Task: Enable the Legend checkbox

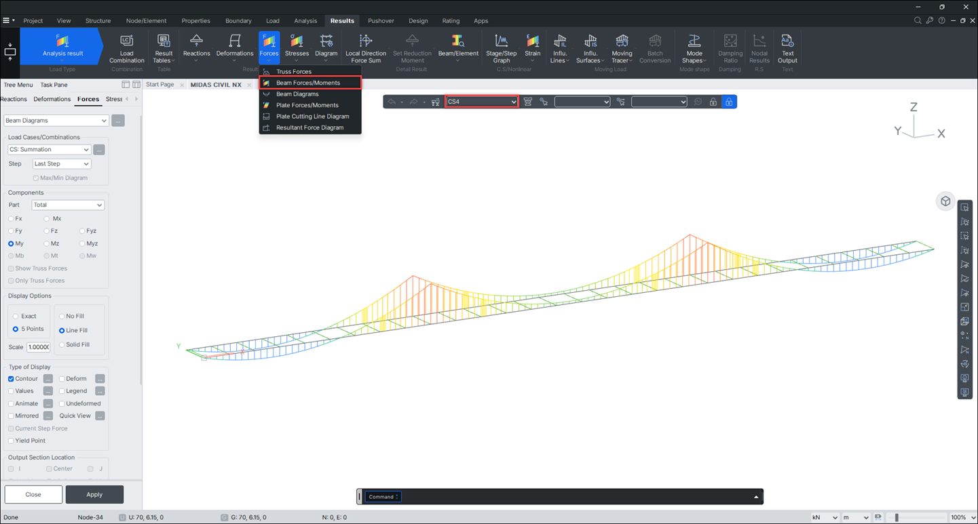Action: click(x=62, y=391)
